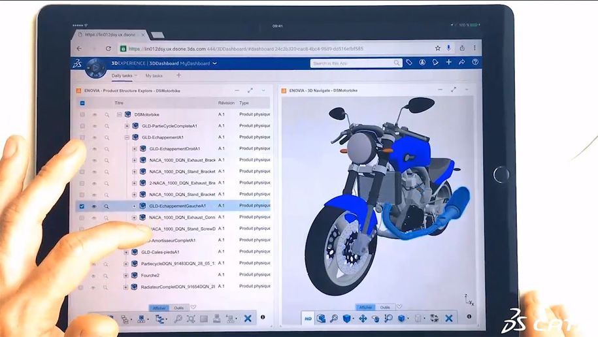598x337 pixels.
Task: Click the reframe fit icon in Product Structure toolbar
Action: click(x=191, y=319)
